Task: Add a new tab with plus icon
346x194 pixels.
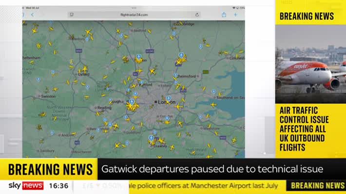Action: click(235, 15)
